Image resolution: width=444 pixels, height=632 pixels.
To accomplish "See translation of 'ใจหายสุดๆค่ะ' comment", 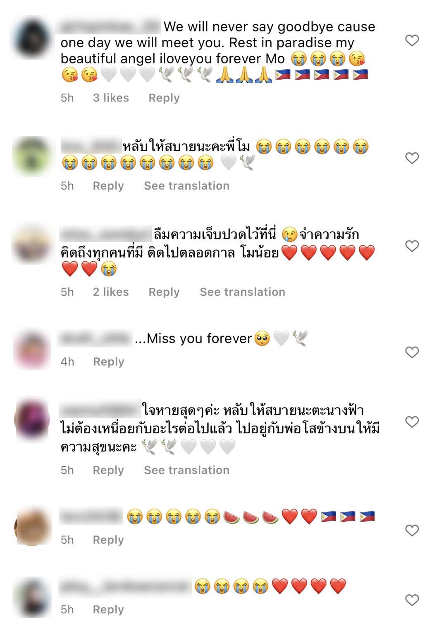I will tap(186, 470).
